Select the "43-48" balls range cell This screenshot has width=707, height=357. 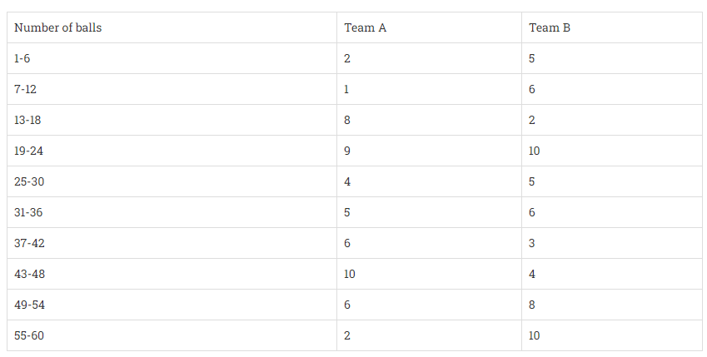[x=28, y=274]
